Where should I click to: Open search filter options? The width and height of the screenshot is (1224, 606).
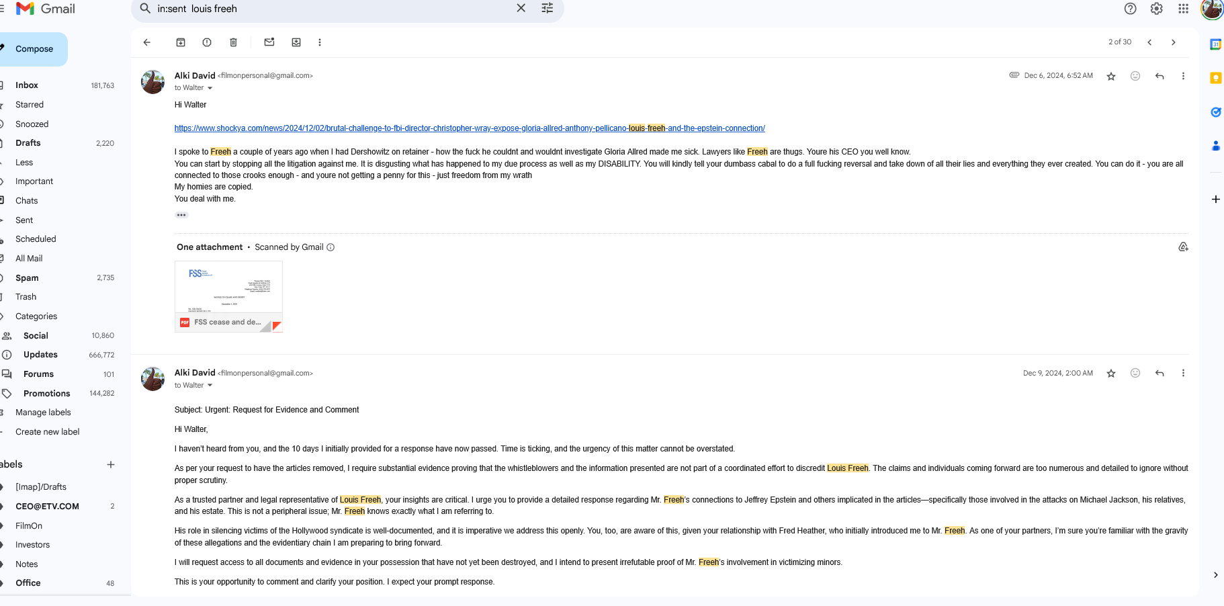[x=547, y=9]
